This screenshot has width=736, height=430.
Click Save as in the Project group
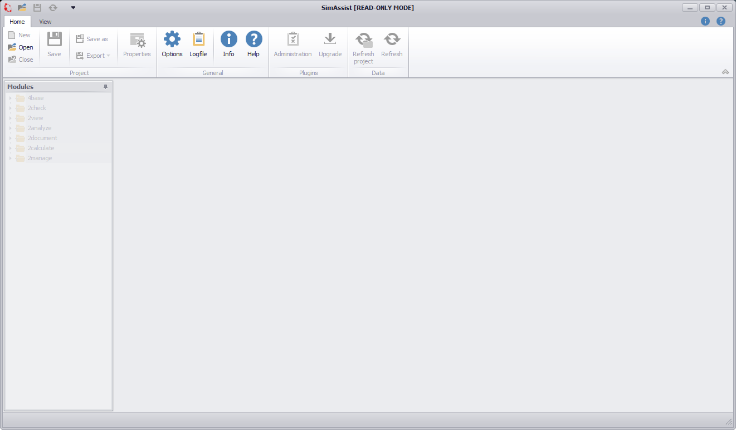click(x=92, y=38)
